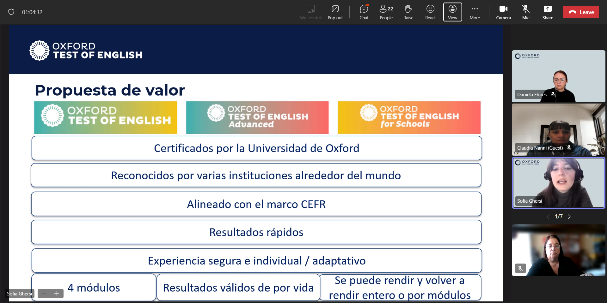Click the greyed-out Take control button
Image resolution: width=607 pixels, height=303 pixels.
pyautogui.click(x=310, y=12)
